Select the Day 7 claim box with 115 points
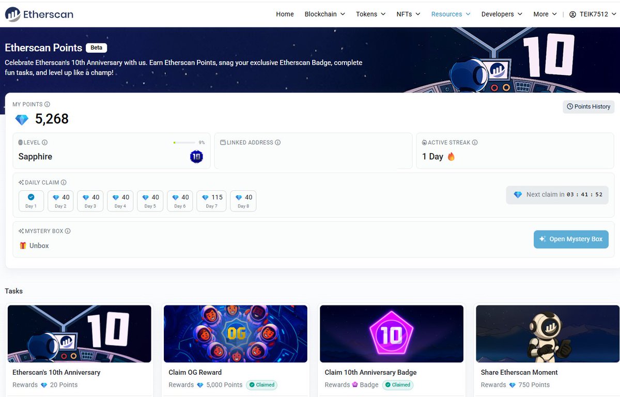 coord(211,201)
